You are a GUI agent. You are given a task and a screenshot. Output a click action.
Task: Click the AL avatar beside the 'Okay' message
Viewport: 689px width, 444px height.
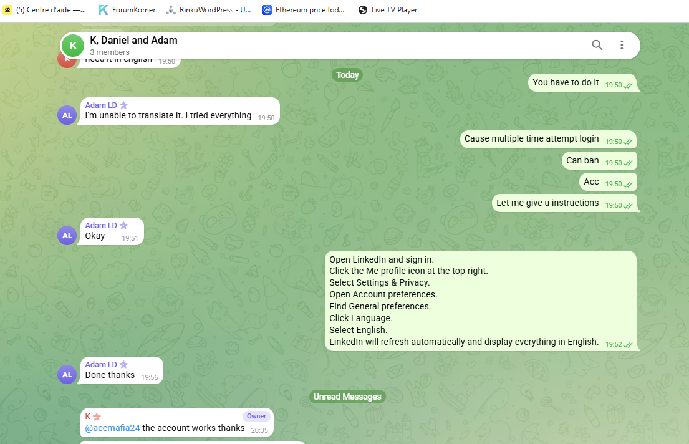[67, 236]
